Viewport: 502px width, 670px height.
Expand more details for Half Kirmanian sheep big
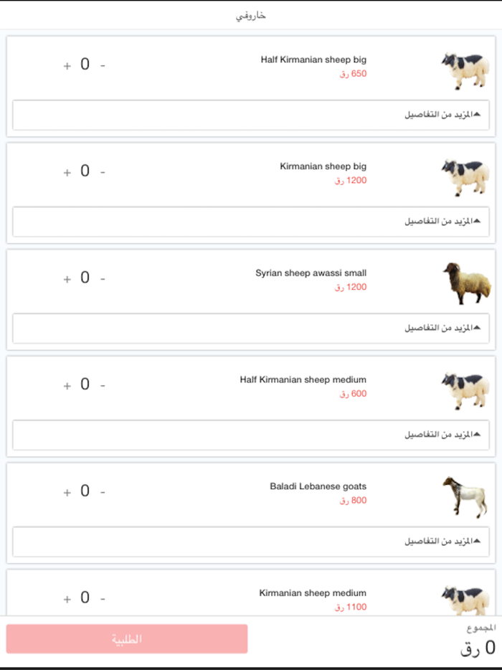[251, 115]
